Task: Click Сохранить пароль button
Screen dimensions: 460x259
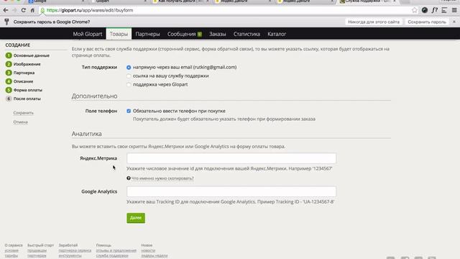Action: 427,22
